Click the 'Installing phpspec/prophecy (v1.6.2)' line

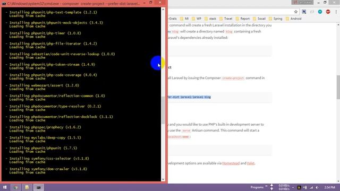point(45,127)
